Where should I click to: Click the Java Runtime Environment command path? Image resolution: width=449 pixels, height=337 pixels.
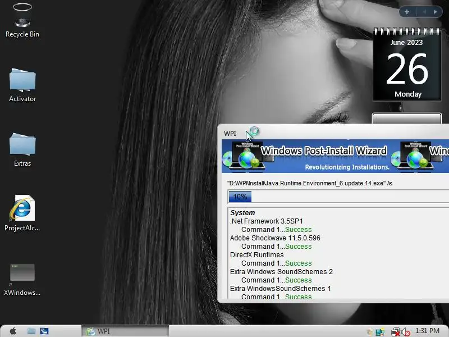(310, 183)
